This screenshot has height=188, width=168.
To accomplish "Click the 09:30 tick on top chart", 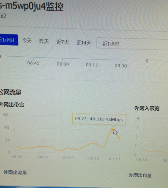I will [121, 66].
